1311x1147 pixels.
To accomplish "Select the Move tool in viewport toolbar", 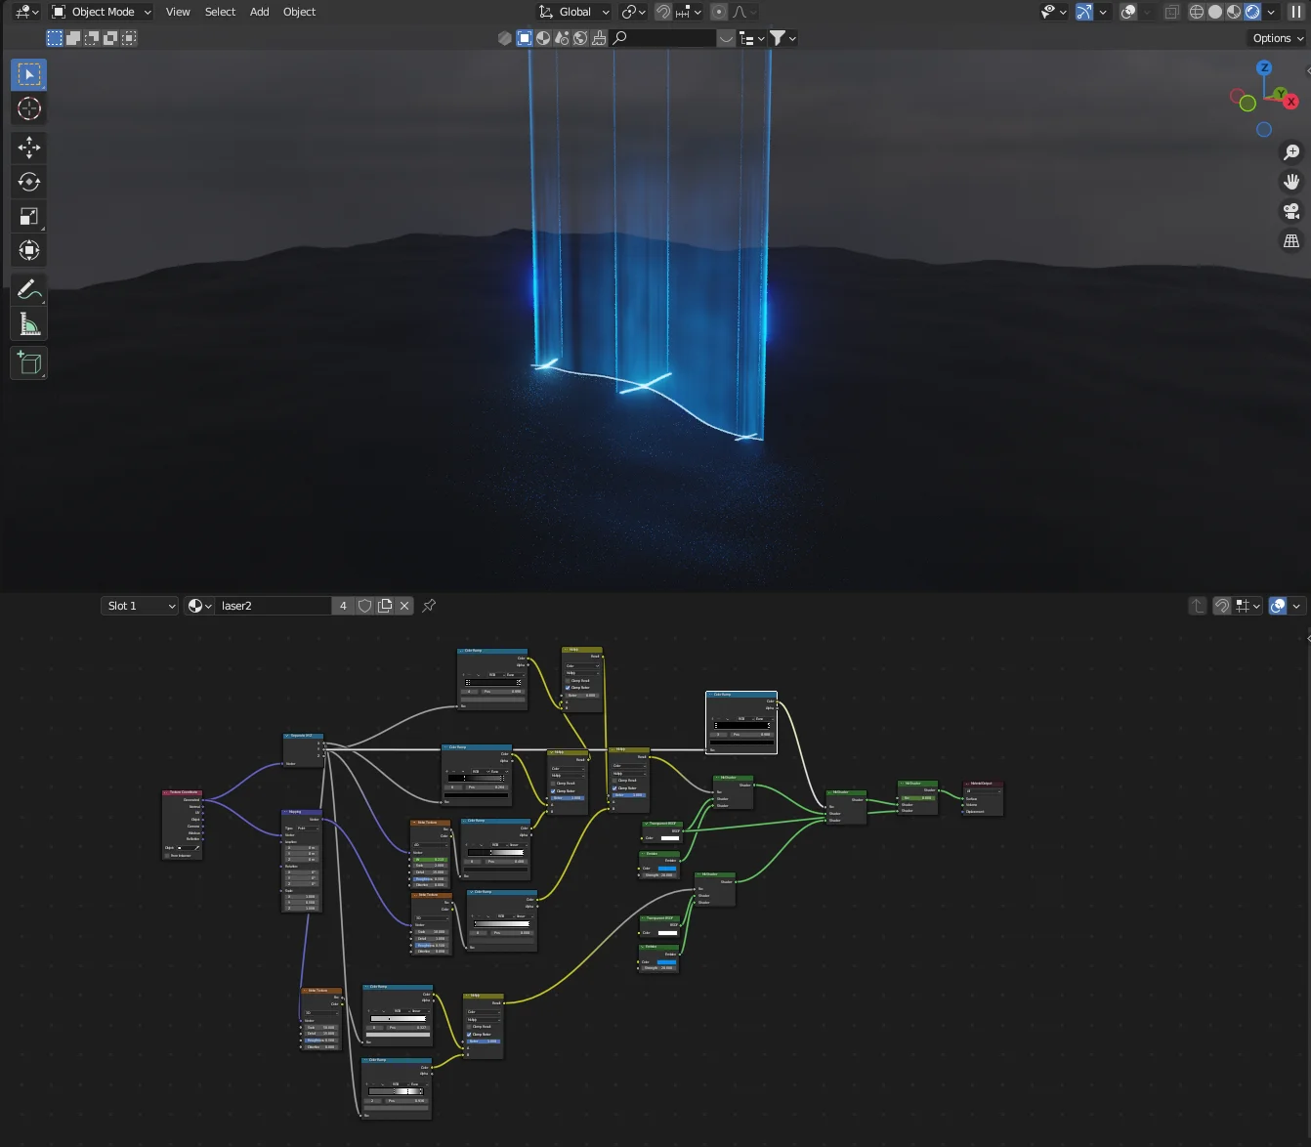I will tap(28, 148).
